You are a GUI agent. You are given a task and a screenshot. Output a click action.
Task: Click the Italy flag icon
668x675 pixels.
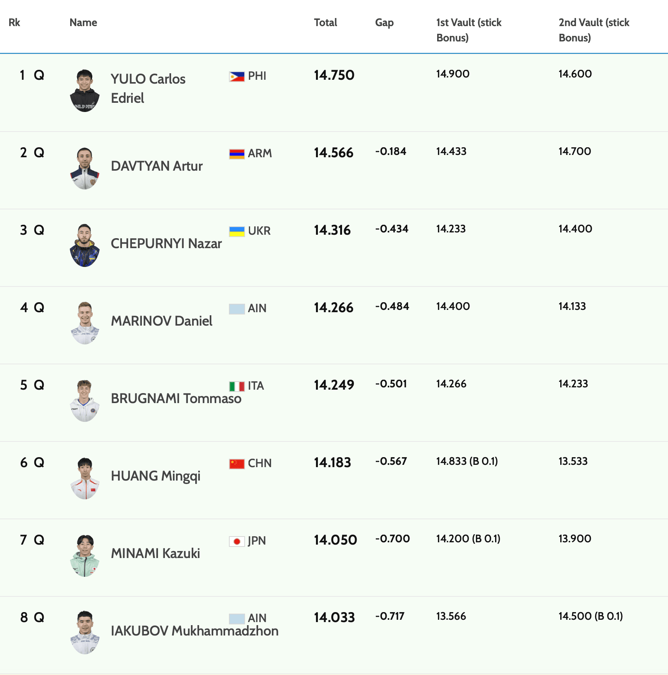tap(237, 386)
